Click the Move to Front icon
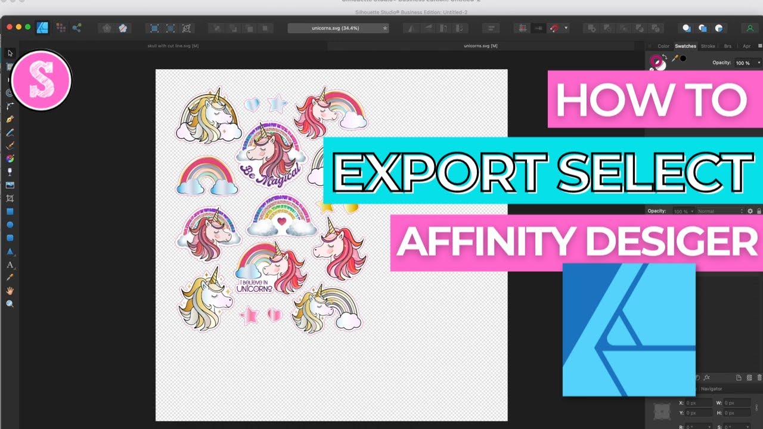This screenshot has height=429, width=763. [x=265, y=28]
